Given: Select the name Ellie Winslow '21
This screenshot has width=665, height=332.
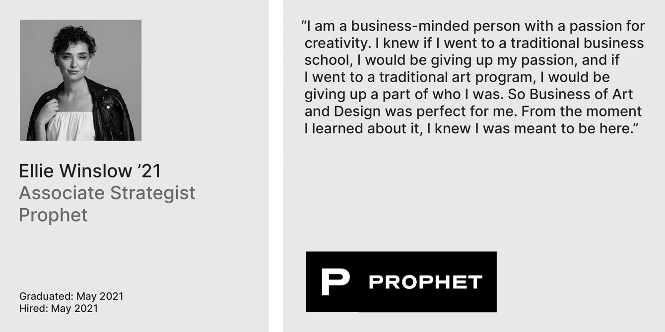Looking at the screenshot, I should 90,171.
